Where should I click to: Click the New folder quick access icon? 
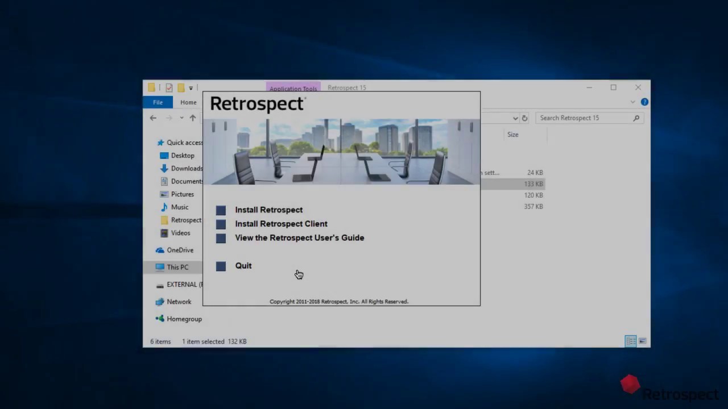click(181, 87)
